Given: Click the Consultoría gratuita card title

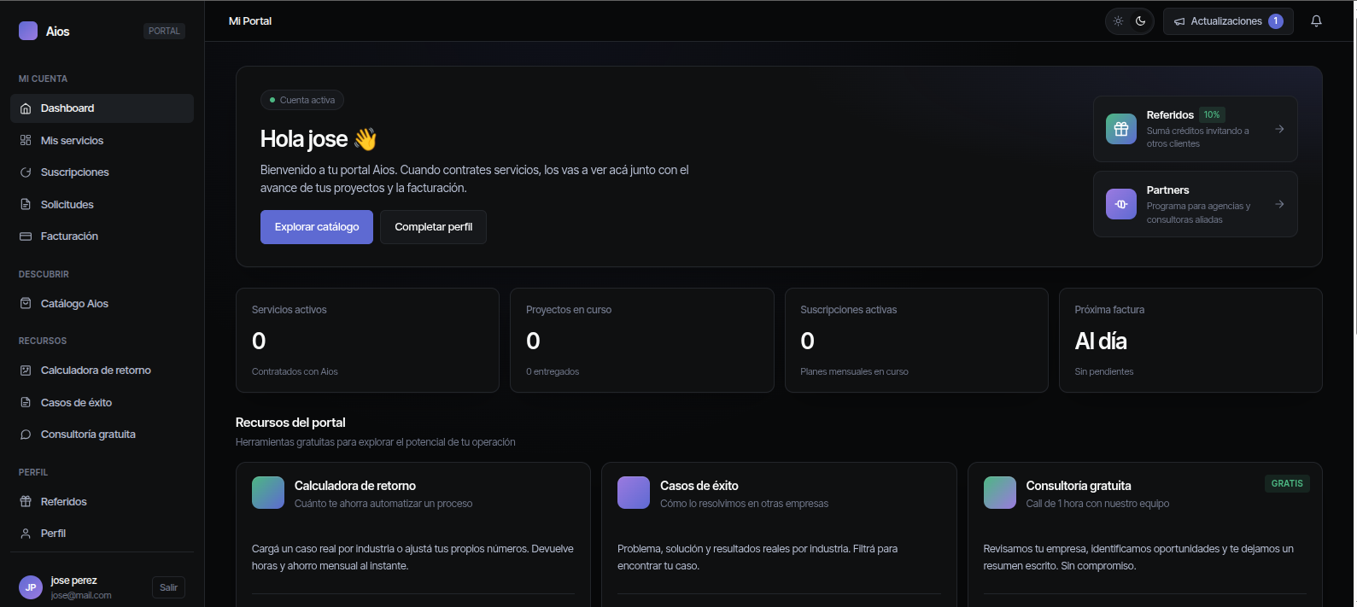Looking at the screenshot, I should click(1079, 486).
